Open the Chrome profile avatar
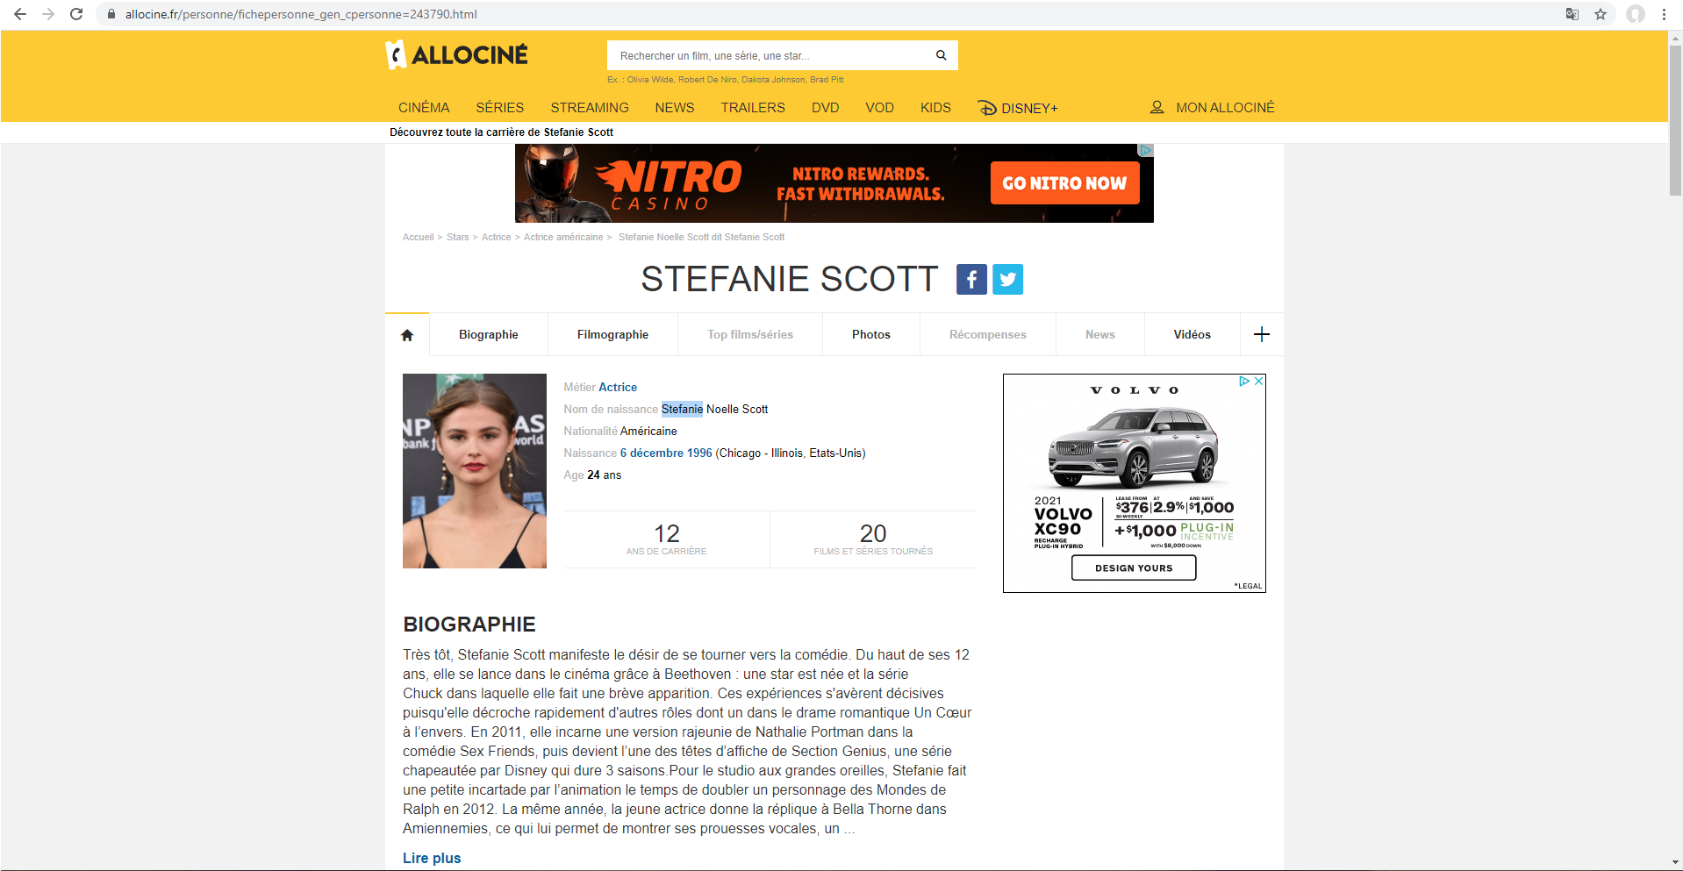 (x=1636, y=14)
